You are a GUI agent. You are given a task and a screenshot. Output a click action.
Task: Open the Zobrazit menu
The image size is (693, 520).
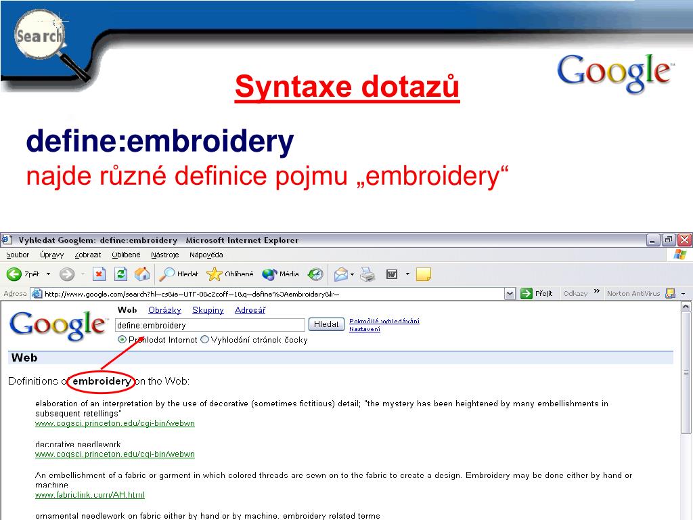tap(87, 255)
